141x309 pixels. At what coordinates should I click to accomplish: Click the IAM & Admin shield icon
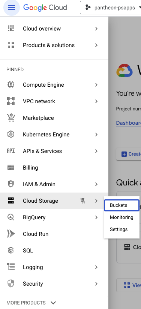(11, 184)
